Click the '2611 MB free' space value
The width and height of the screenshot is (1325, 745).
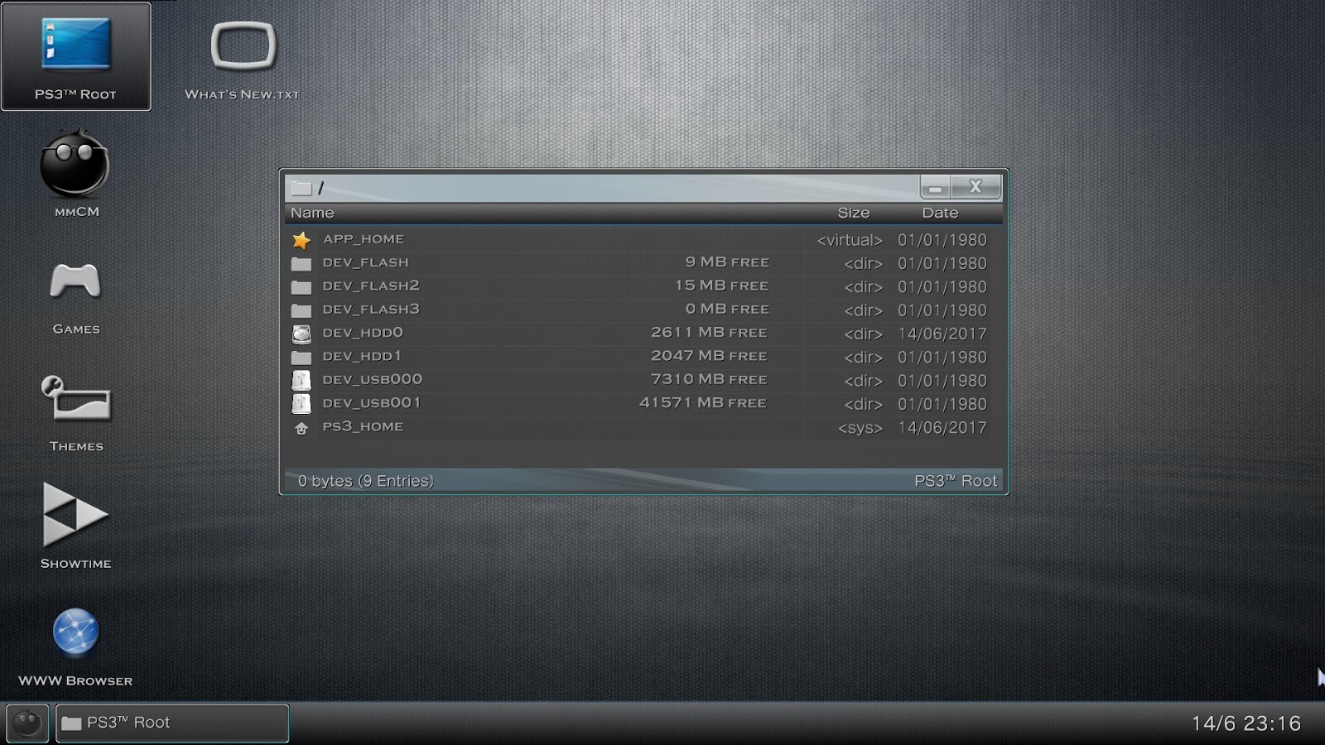(709, 333)
